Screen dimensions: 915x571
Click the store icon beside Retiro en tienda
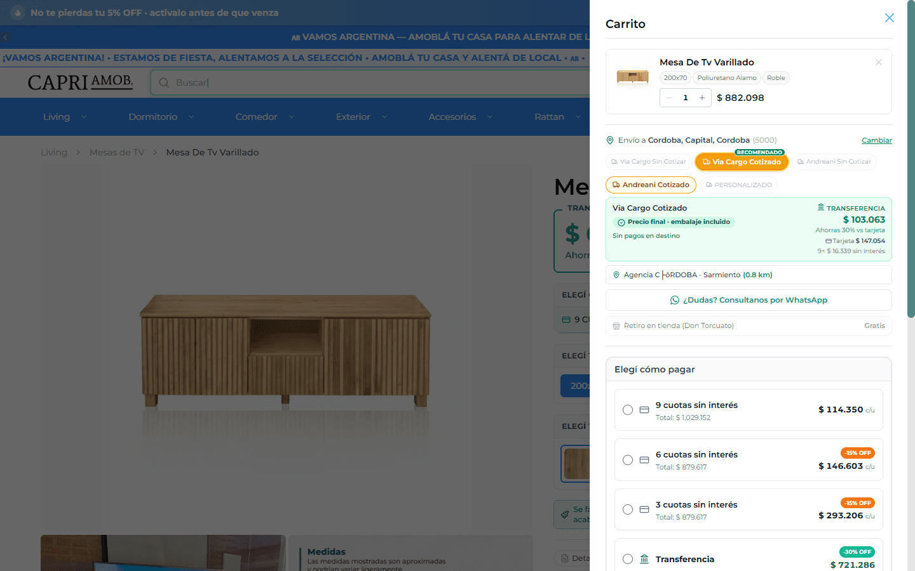click(616, 326)
